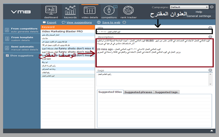Image resolution: width=219 pixels, height=137 pixels.
Task: Open the Help menu
Action: [199, 12]
